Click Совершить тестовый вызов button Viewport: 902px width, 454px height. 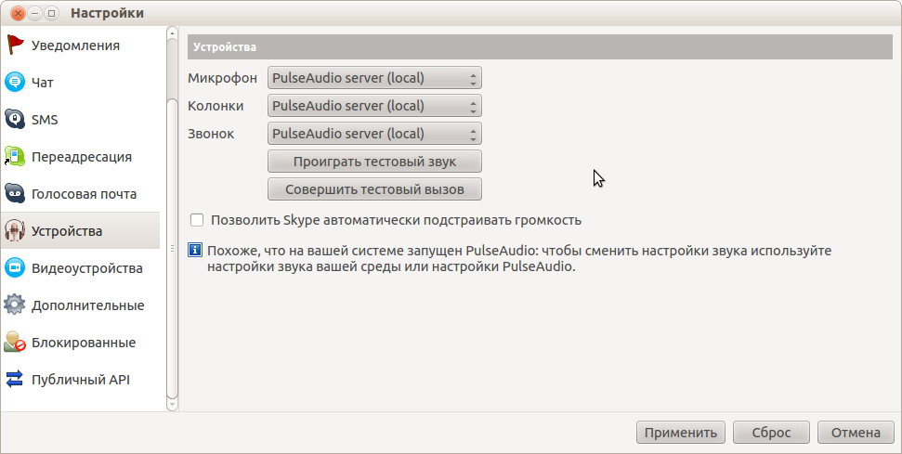click(374, 189)
